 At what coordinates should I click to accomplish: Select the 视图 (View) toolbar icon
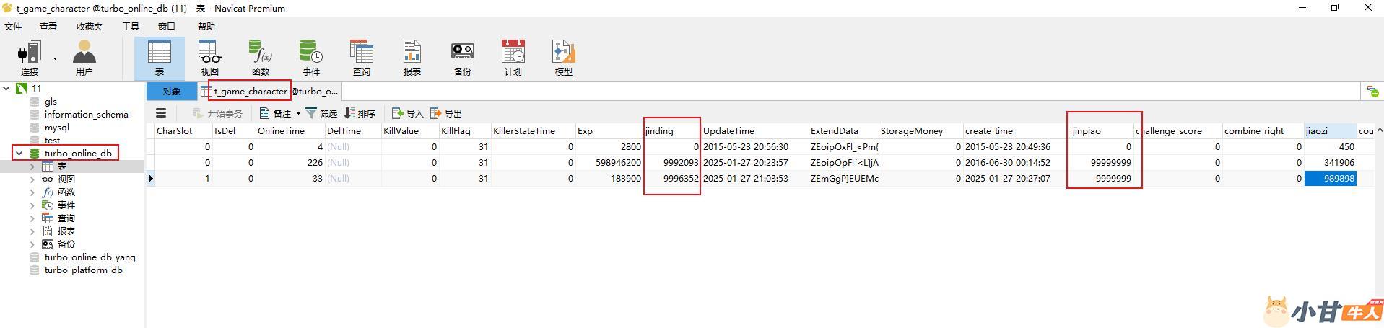pos(209,58)
